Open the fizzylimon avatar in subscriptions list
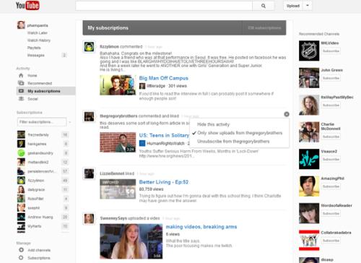Screen dimensions: 361x263 pyautogui.click(x=21, y=181)
